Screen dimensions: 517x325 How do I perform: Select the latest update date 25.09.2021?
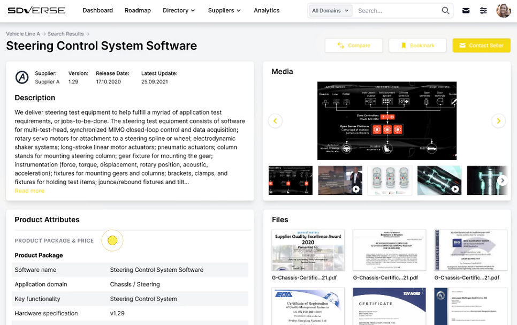pos(155,82)
